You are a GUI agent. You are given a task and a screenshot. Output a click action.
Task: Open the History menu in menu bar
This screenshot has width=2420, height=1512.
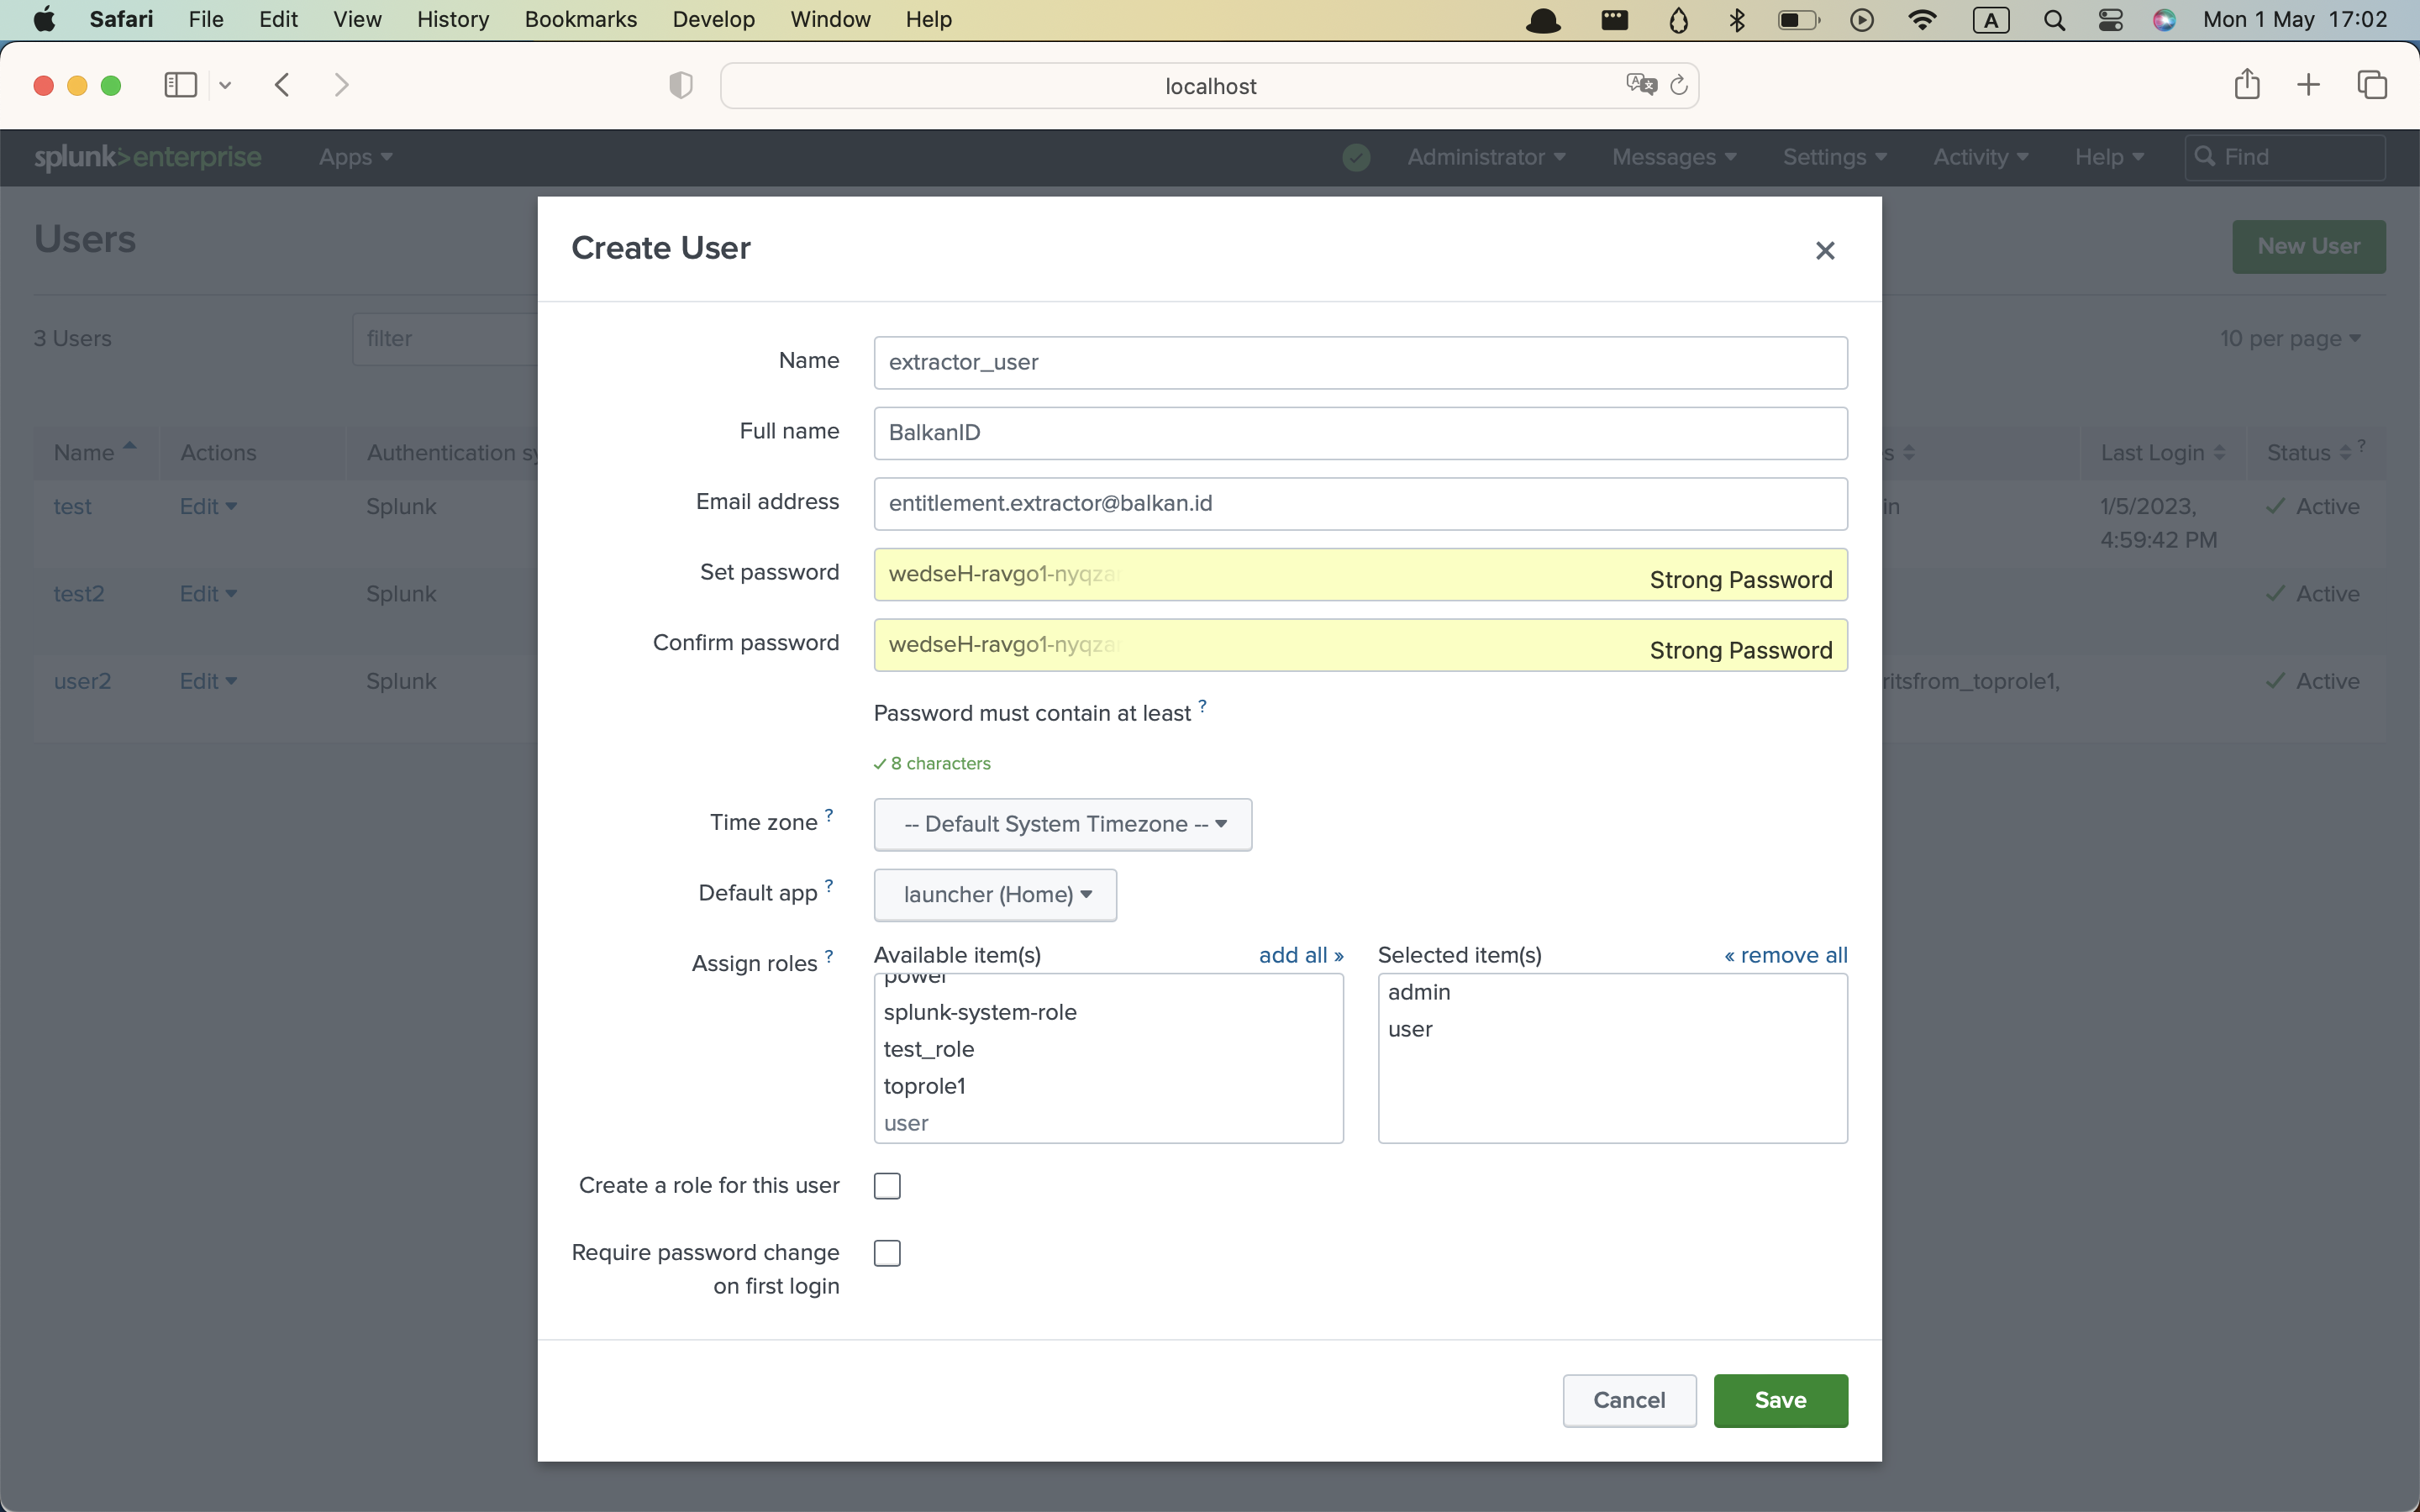[452, 19]
